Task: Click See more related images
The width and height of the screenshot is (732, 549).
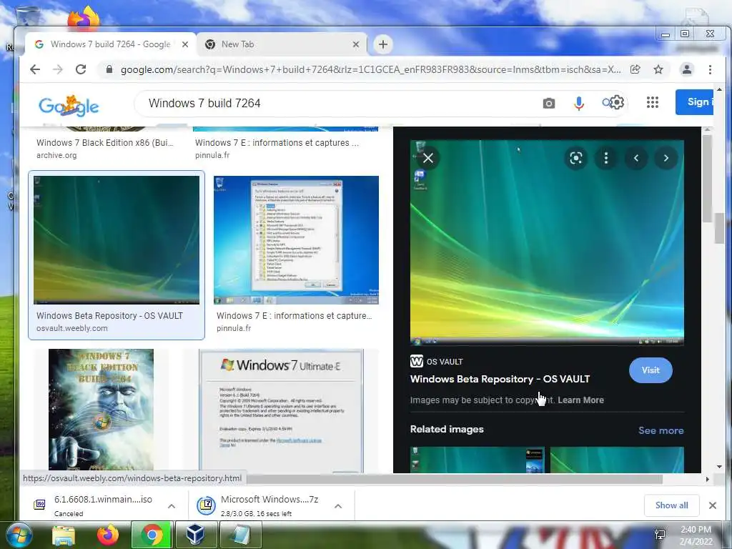Action: pos(661,430)
